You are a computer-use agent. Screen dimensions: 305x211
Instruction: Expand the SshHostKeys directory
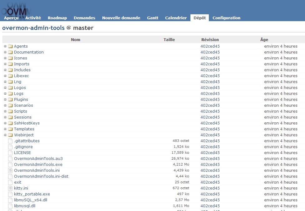(5, 123)
